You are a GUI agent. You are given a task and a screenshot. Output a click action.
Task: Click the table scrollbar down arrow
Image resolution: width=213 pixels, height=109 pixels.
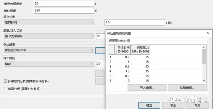tap(204, 81)
